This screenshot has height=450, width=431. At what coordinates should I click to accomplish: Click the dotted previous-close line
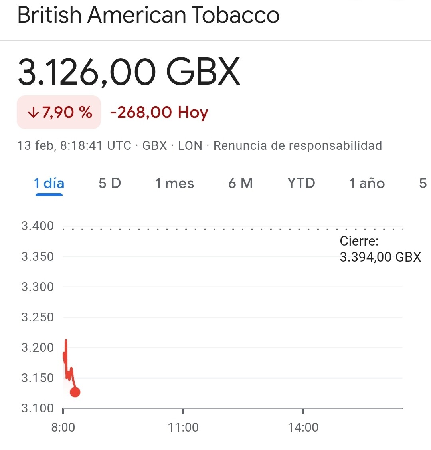coord(233,229)
